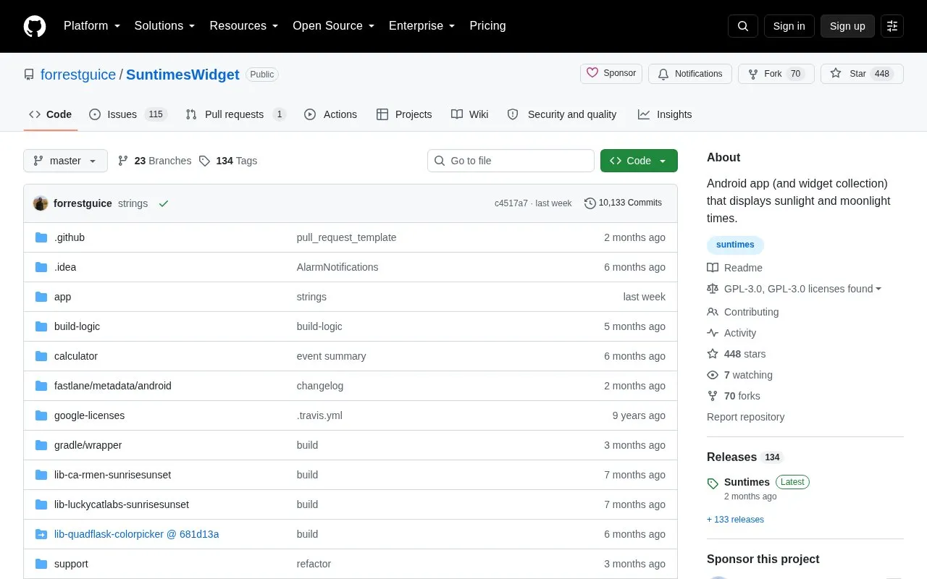Click the green check status icon on commit
The image size is (927, 579).
(x=164, y=203)
